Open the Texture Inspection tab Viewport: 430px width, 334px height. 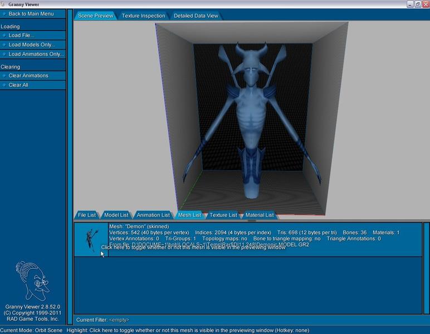(x=143, y=16)
